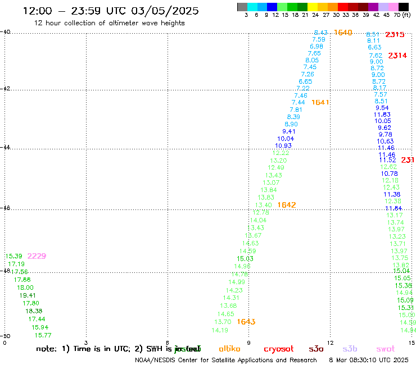Click wave height value 10.93
416x365 pixels.
[283, 145]
